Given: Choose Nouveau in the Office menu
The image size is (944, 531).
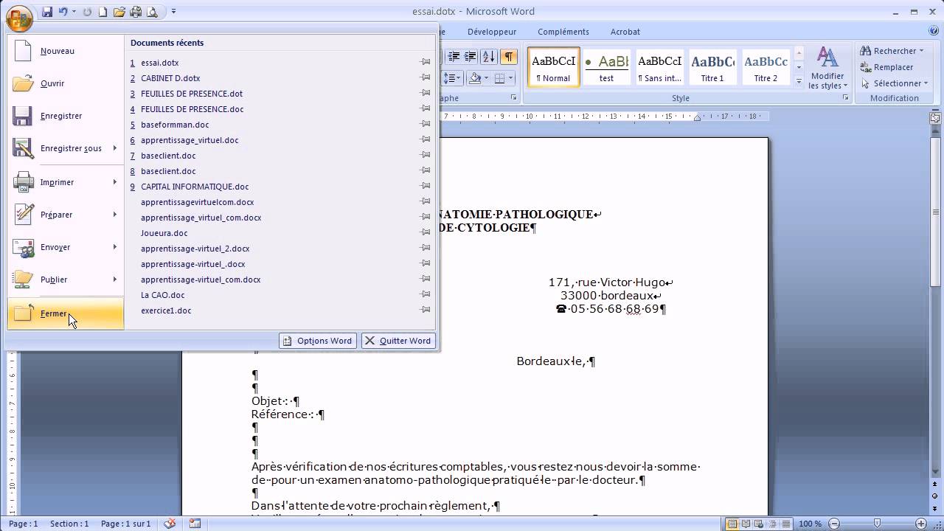Looking at the screenshot, I should point(65,51).
